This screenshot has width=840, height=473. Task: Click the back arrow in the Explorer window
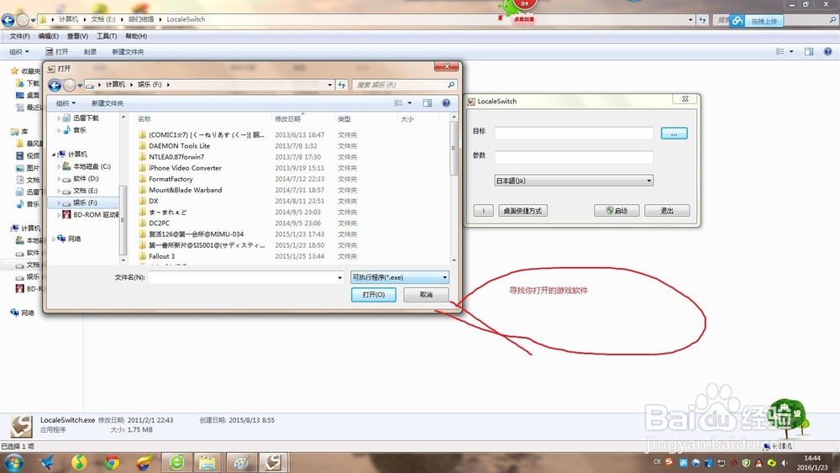8,20
